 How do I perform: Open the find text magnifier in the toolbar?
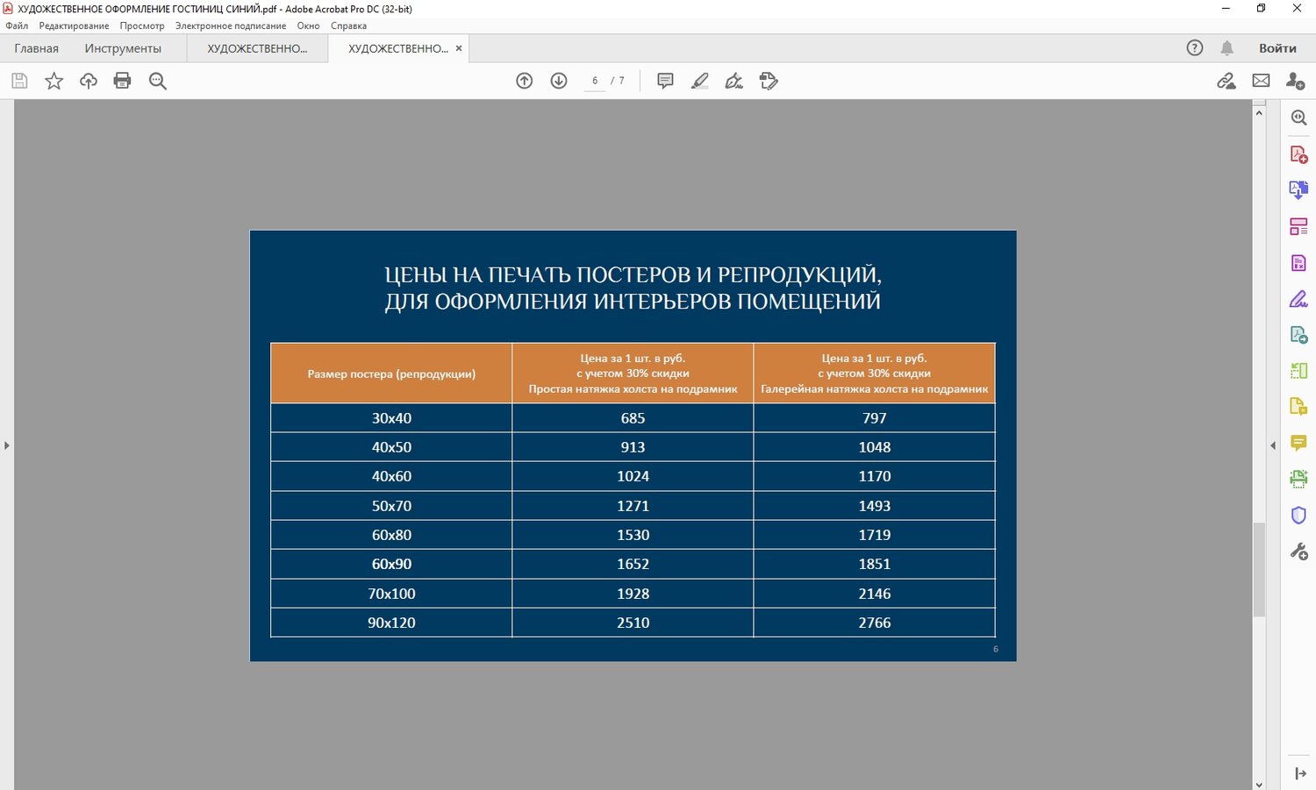[158, 81]
